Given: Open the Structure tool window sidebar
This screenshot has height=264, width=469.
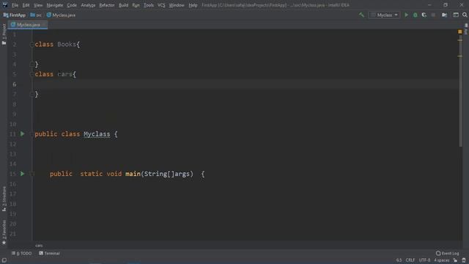Looking at the screenshot, I should (x=4, y=199).
